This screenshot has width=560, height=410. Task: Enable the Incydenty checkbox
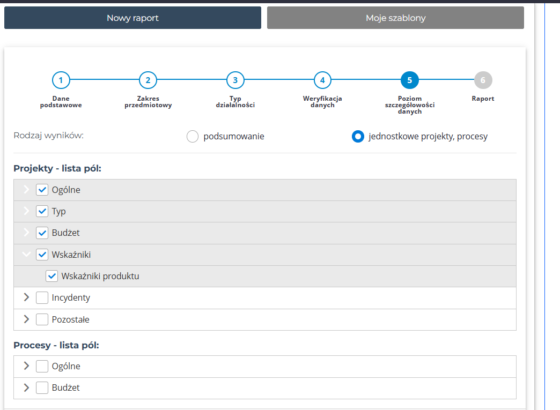[42, 297]
